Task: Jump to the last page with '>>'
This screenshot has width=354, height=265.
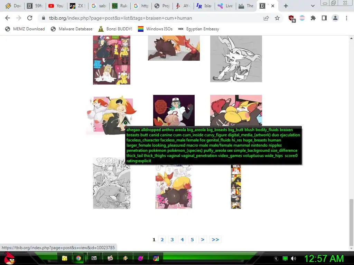Action: click(215, 239)
